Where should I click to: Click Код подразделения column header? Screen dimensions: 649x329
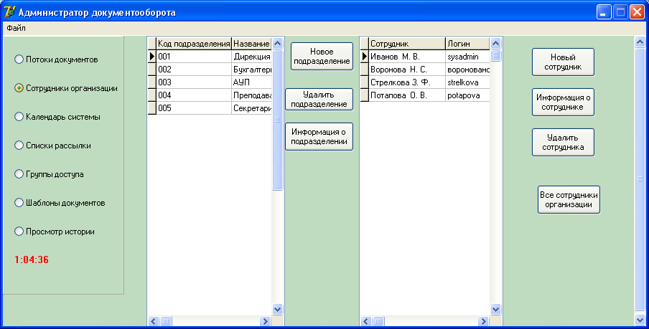click(194, 44)
